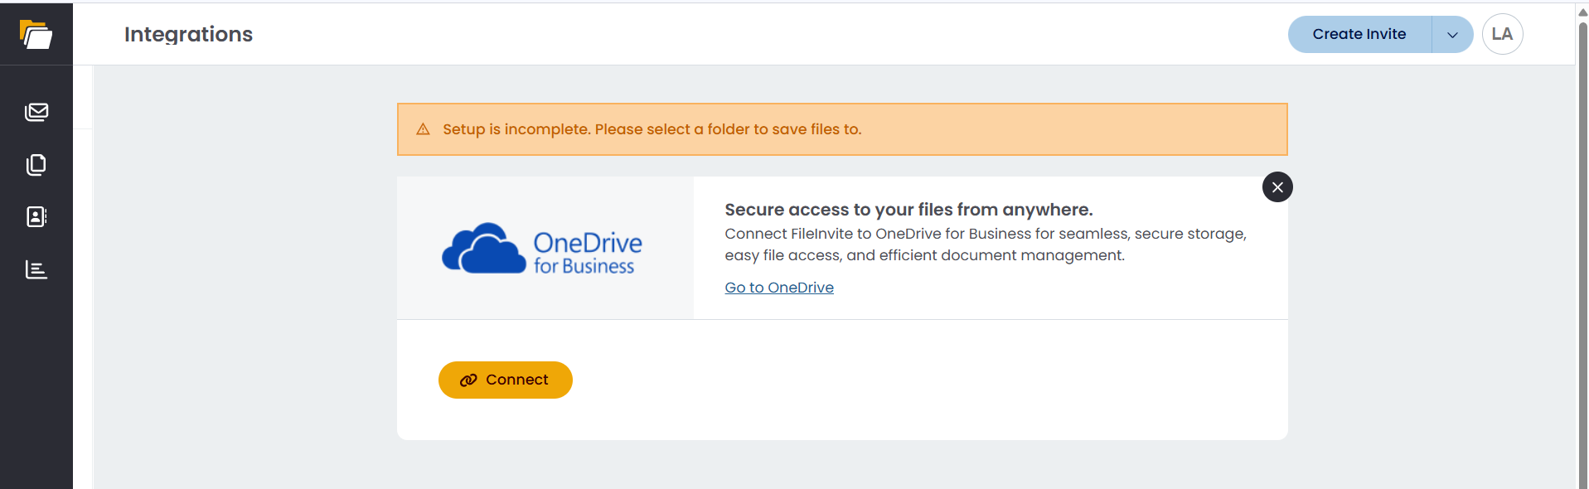This screenshot has height=489, width=1589.
Task: Close the OneDrive integration panel
Action: point(1277,187)
